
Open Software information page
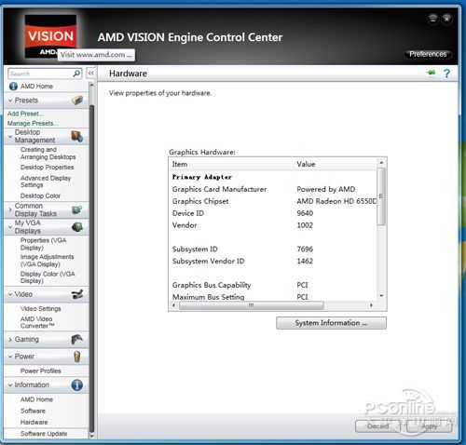[x=33, y=411]
